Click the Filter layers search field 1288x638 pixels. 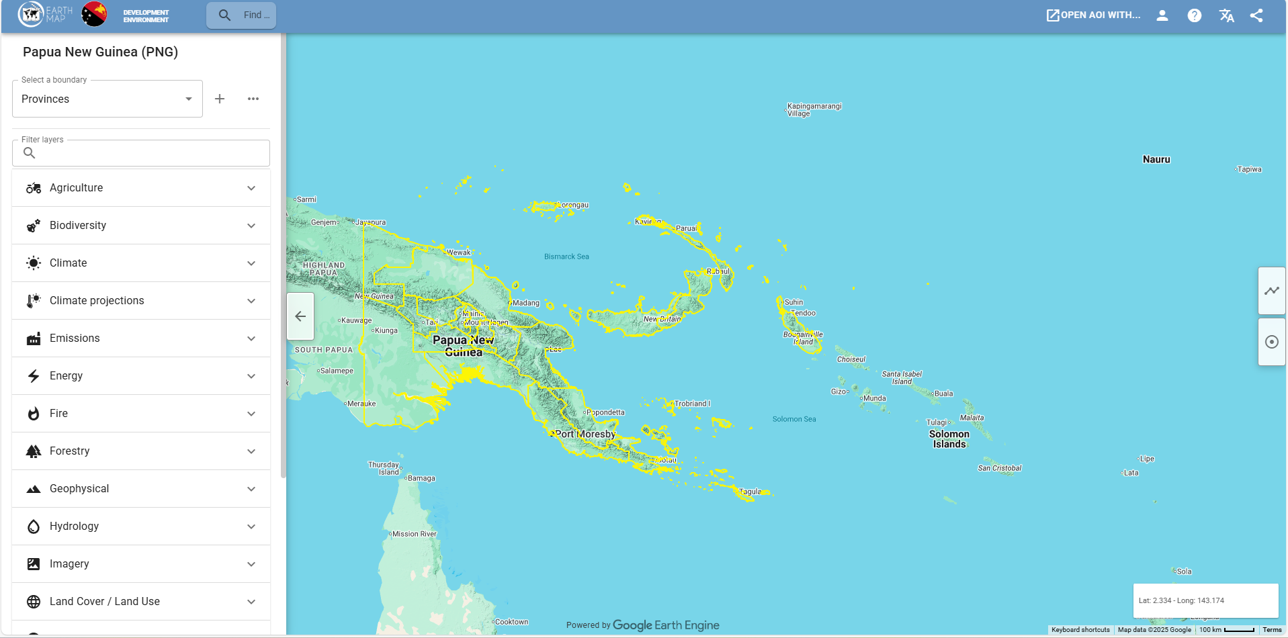pos(140,153)
